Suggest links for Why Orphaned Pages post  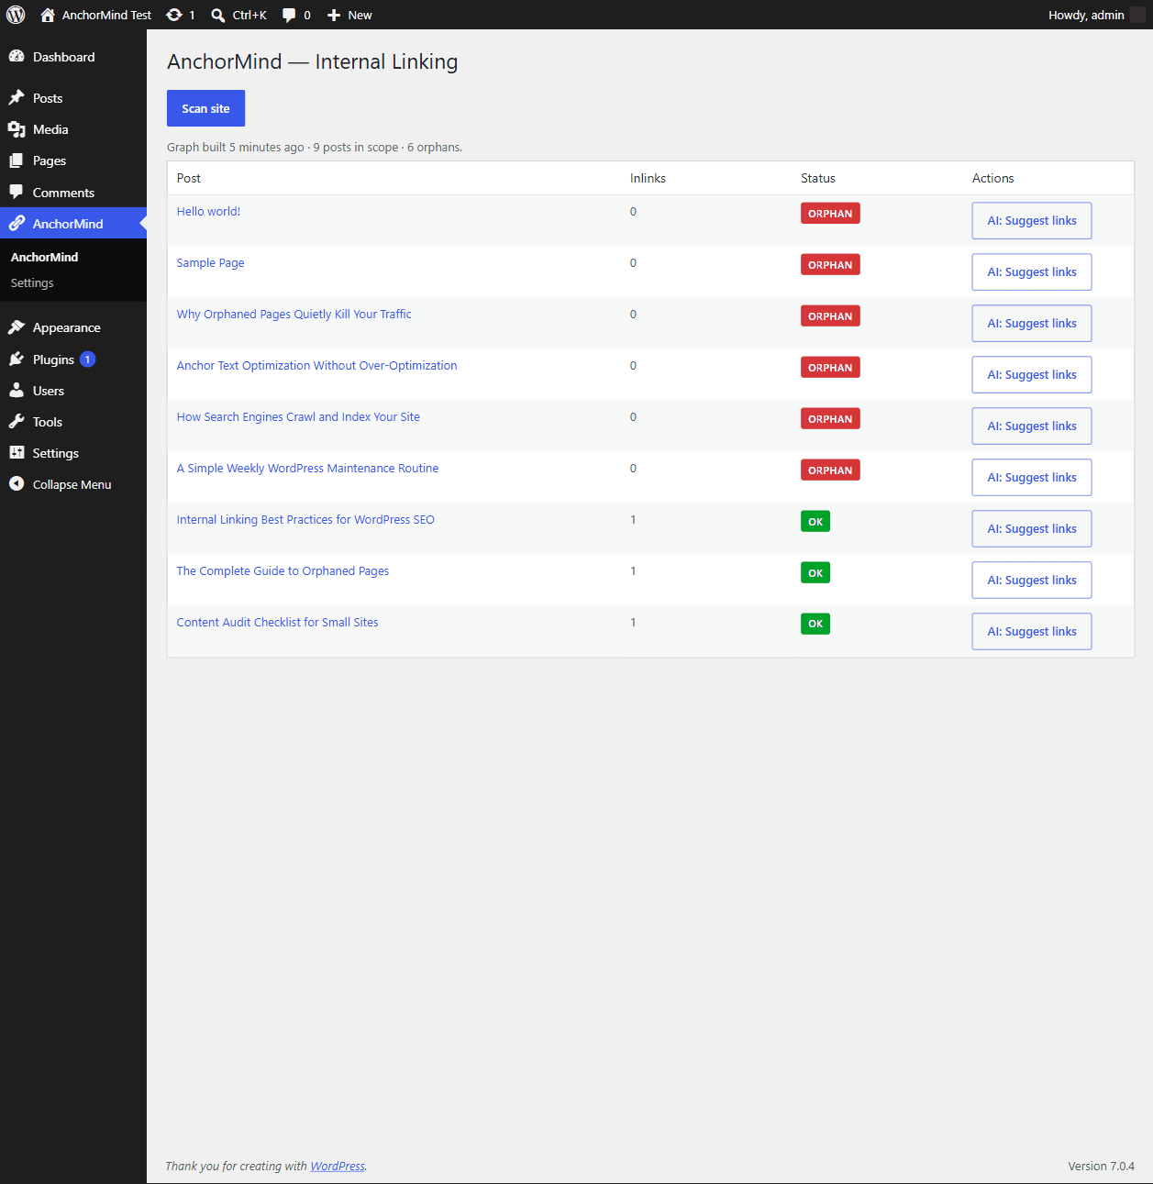[1032, 324]
